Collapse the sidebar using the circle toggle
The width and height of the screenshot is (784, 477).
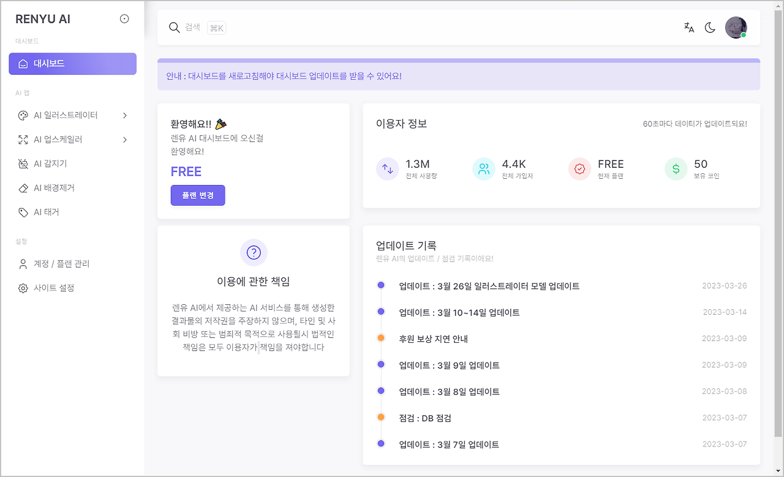click(x=124, y=18)
